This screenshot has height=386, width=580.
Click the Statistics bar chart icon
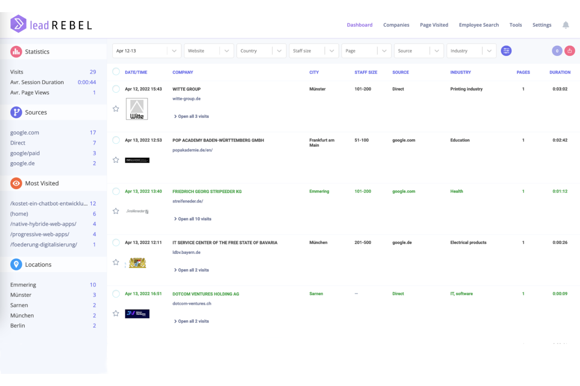pos(16,52)
